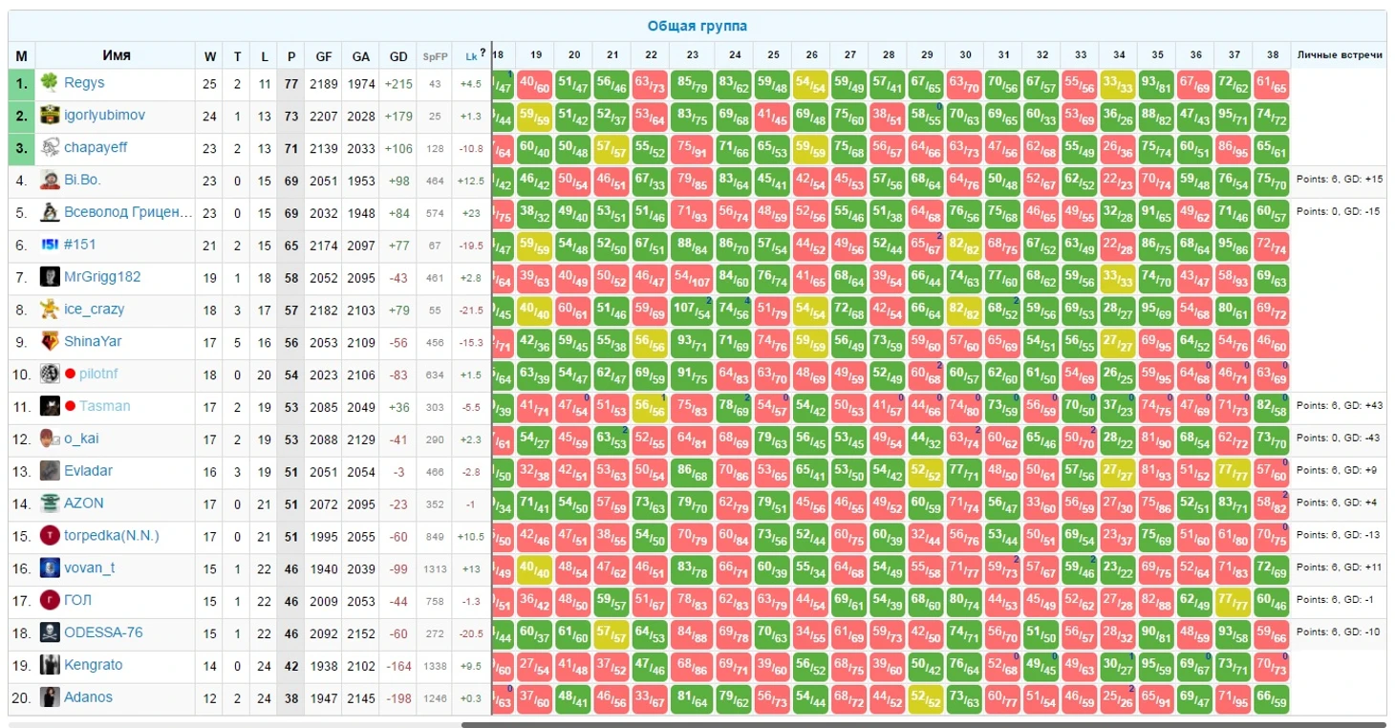Click the avatar beside chapayeff
Image resolution: width=1395 pixels, height=728 pixels.
50,148
